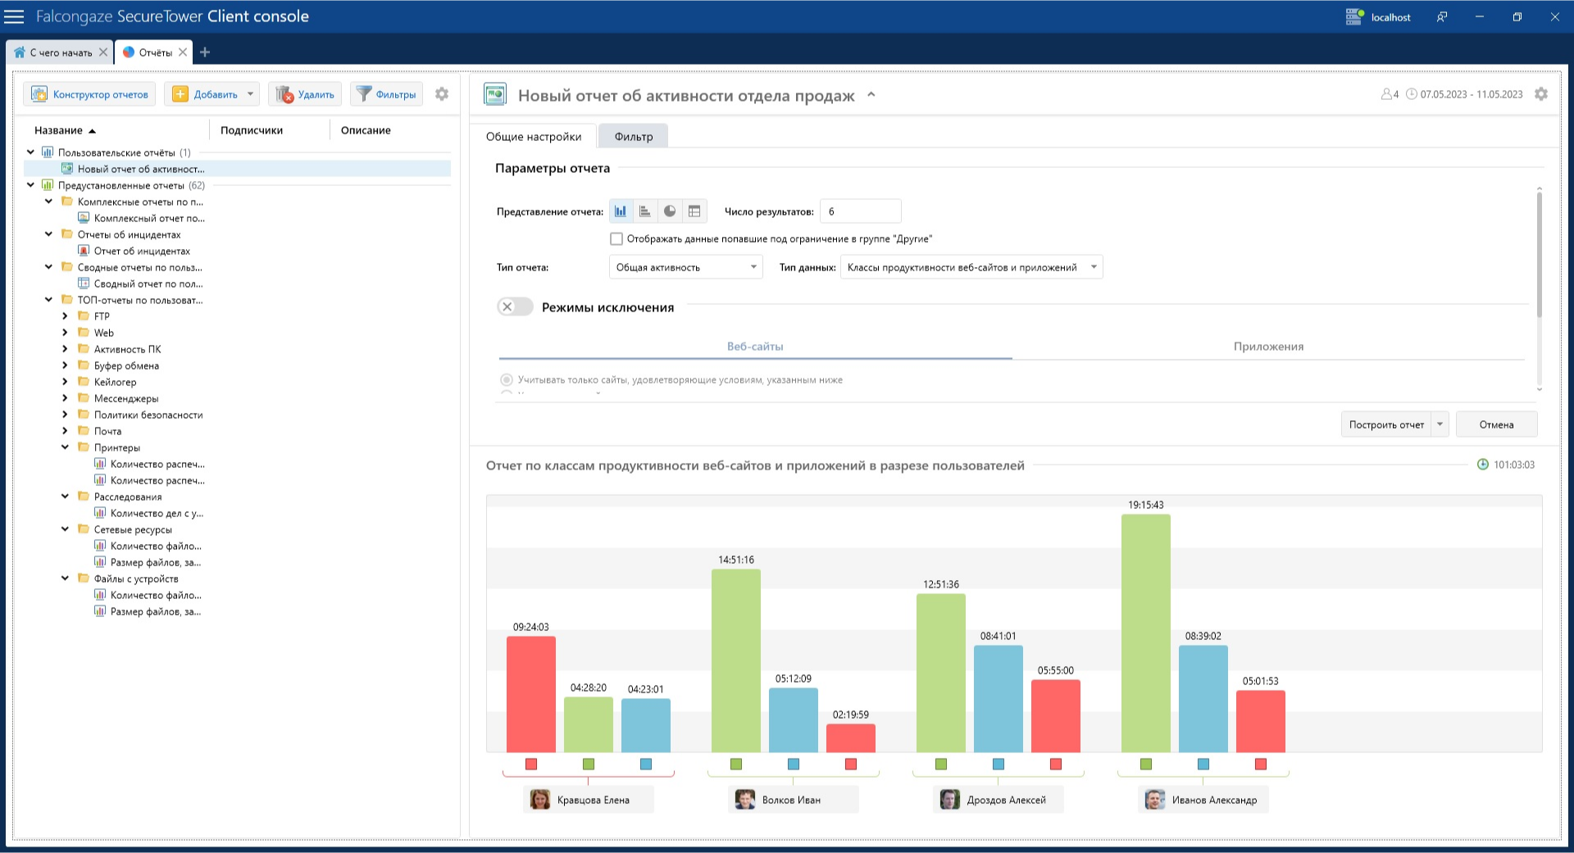Expand the FTP folder in tree
The height and width of the screenshot is (853, 1574).
point(66,316)
